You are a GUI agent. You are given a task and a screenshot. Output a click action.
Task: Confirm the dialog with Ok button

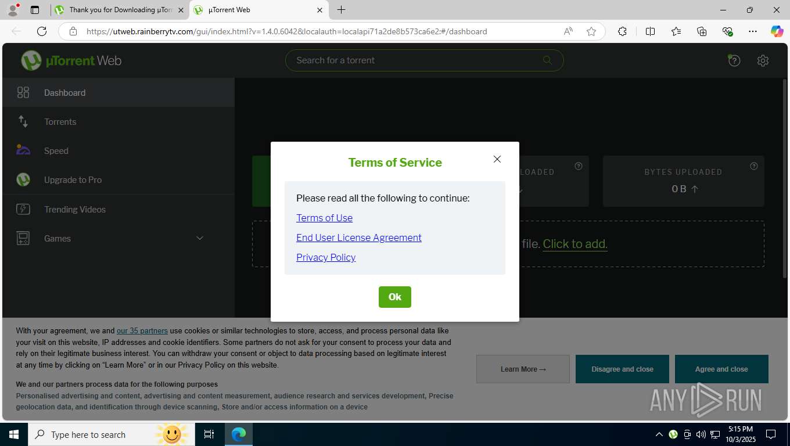(x=395, y=297)
